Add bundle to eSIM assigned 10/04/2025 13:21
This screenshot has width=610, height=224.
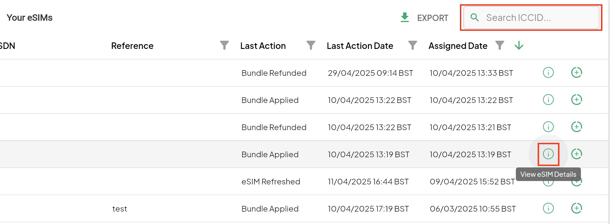click(577, 127)
